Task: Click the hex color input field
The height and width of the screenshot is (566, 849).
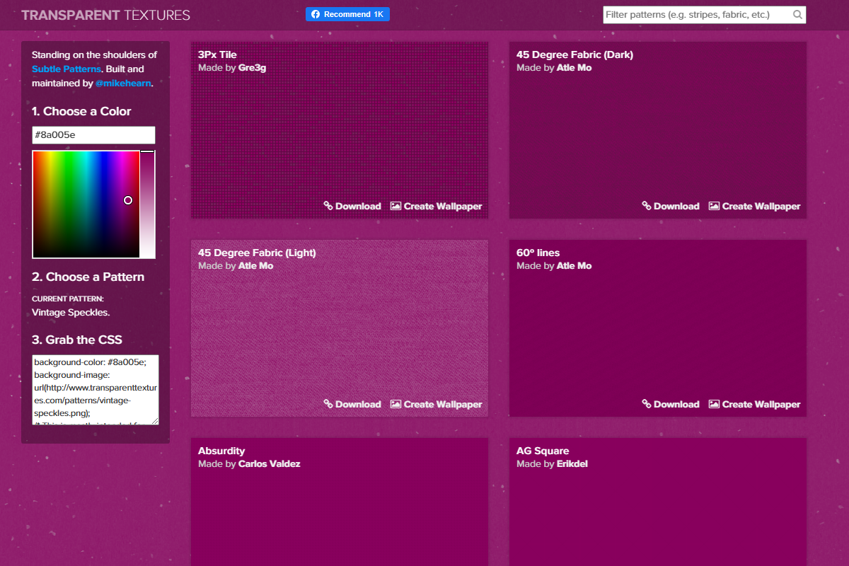Action: [x=93, y=135]
